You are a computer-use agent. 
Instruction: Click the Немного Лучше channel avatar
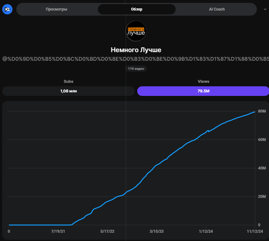pos(136,31)
